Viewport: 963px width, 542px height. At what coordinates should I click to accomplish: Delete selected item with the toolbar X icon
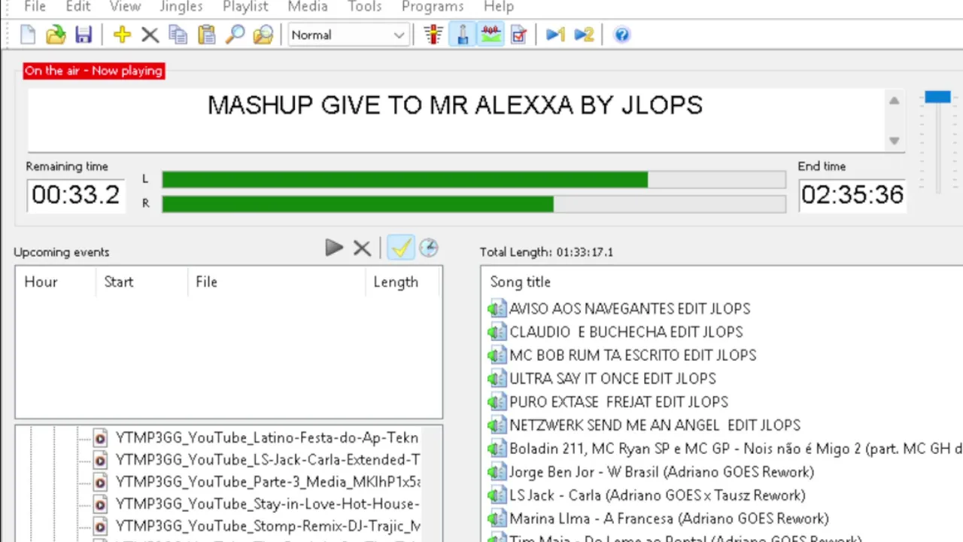point(150,35)
